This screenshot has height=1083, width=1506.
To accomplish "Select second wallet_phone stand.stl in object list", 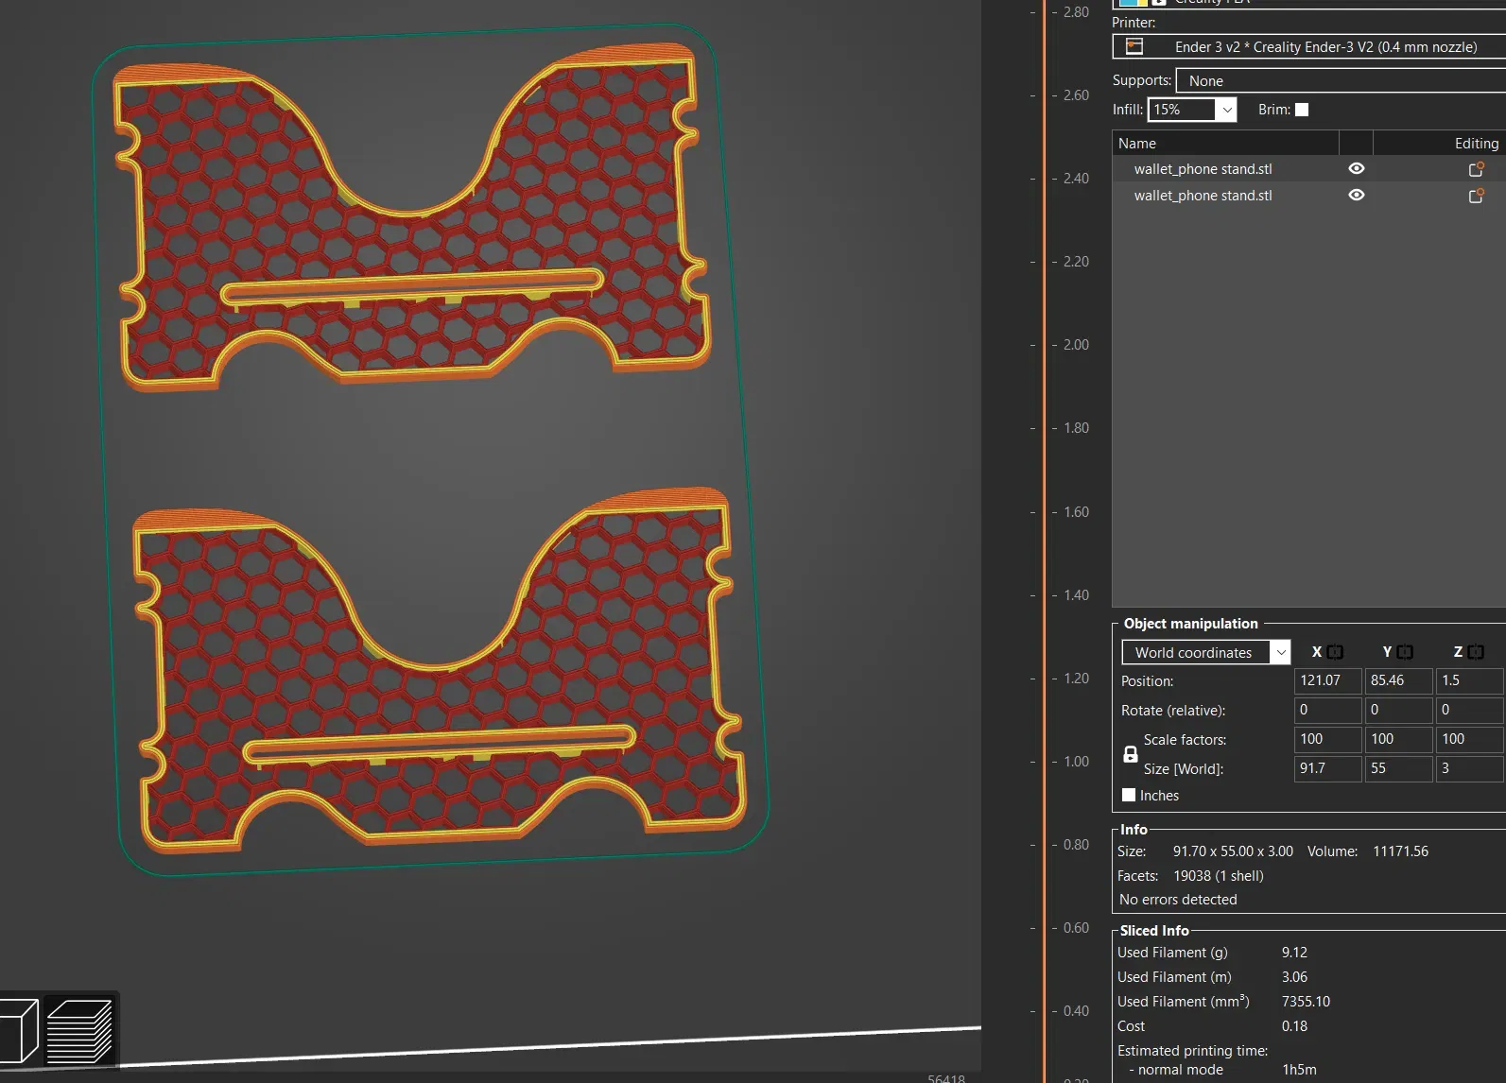I will coord(1203,196).
